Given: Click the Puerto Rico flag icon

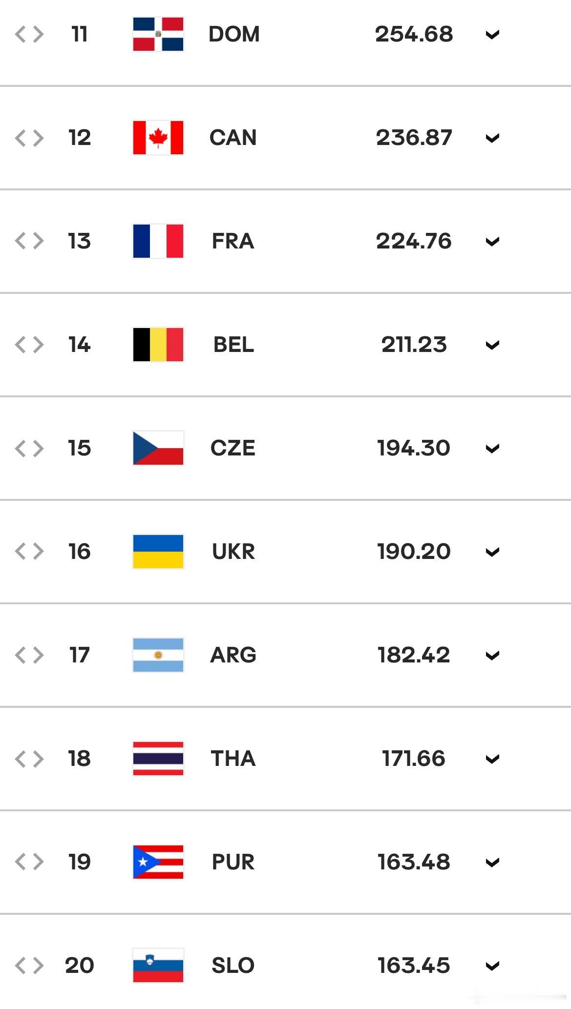Looking at the screenshot, I should 158,862.
